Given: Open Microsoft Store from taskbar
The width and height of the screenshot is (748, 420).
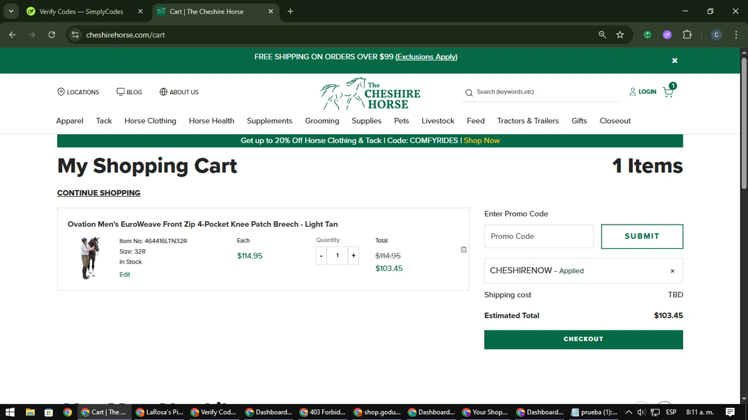Looking at the screenshot, I should click(48, 412).
